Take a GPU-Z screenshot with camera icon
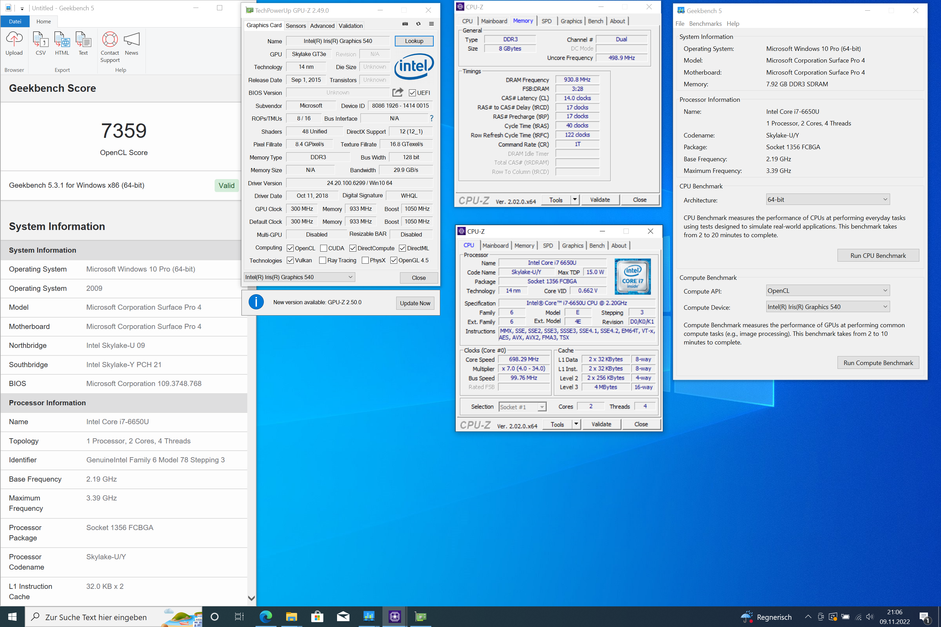Image resolution: width=941 pixels, height=627 pixels. click(x=405, y=24)
